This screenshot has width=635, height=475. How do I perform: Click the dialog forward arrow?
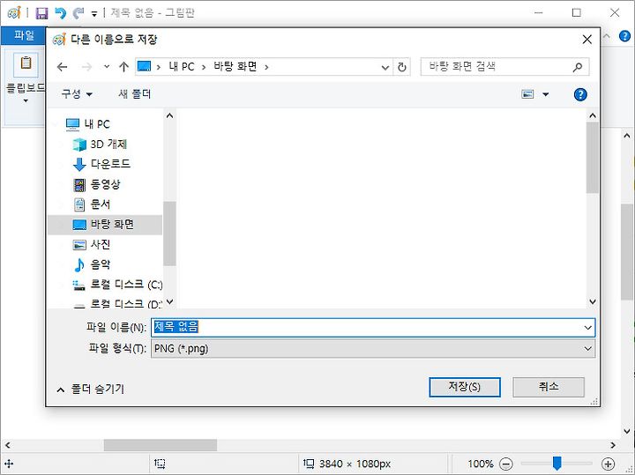86,67
